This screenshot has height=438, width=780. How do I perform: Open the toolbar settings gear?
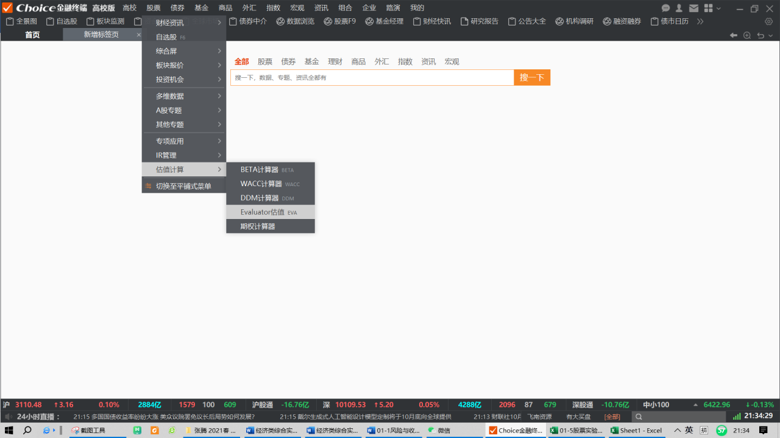point(768,21)
